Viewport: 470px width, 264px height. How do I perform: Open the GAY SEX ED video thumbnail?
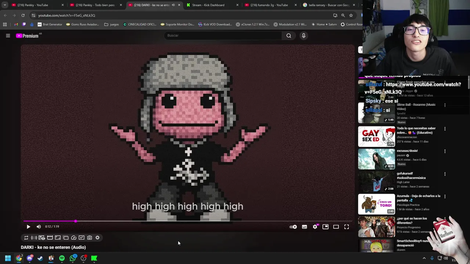(376, 136)
